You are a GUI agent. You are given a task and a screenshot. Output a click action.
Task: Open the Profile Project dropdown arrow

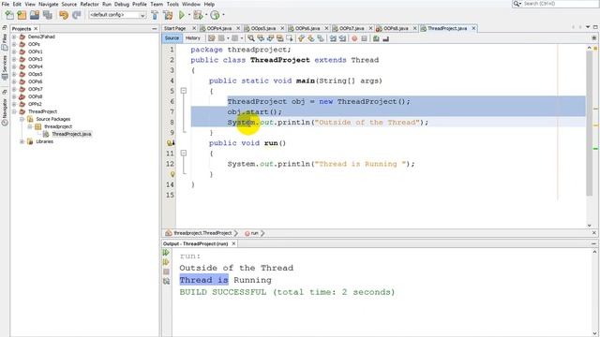click(223, 15)
